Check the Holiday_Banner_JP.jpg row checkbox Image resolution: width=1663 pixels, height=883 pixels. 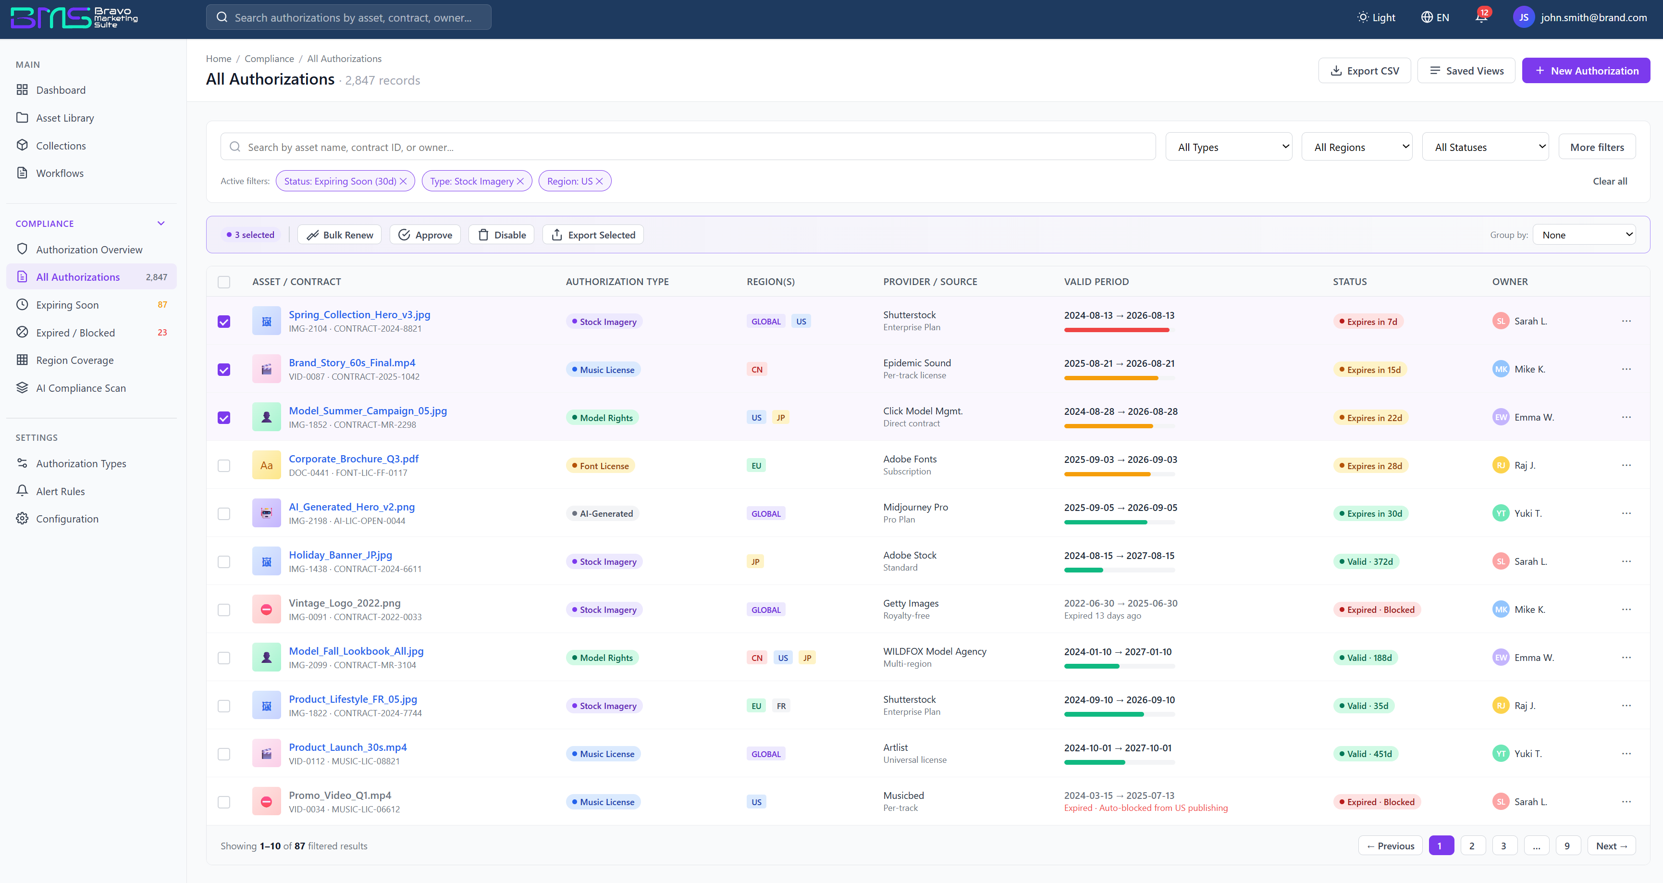coord(224,562)
